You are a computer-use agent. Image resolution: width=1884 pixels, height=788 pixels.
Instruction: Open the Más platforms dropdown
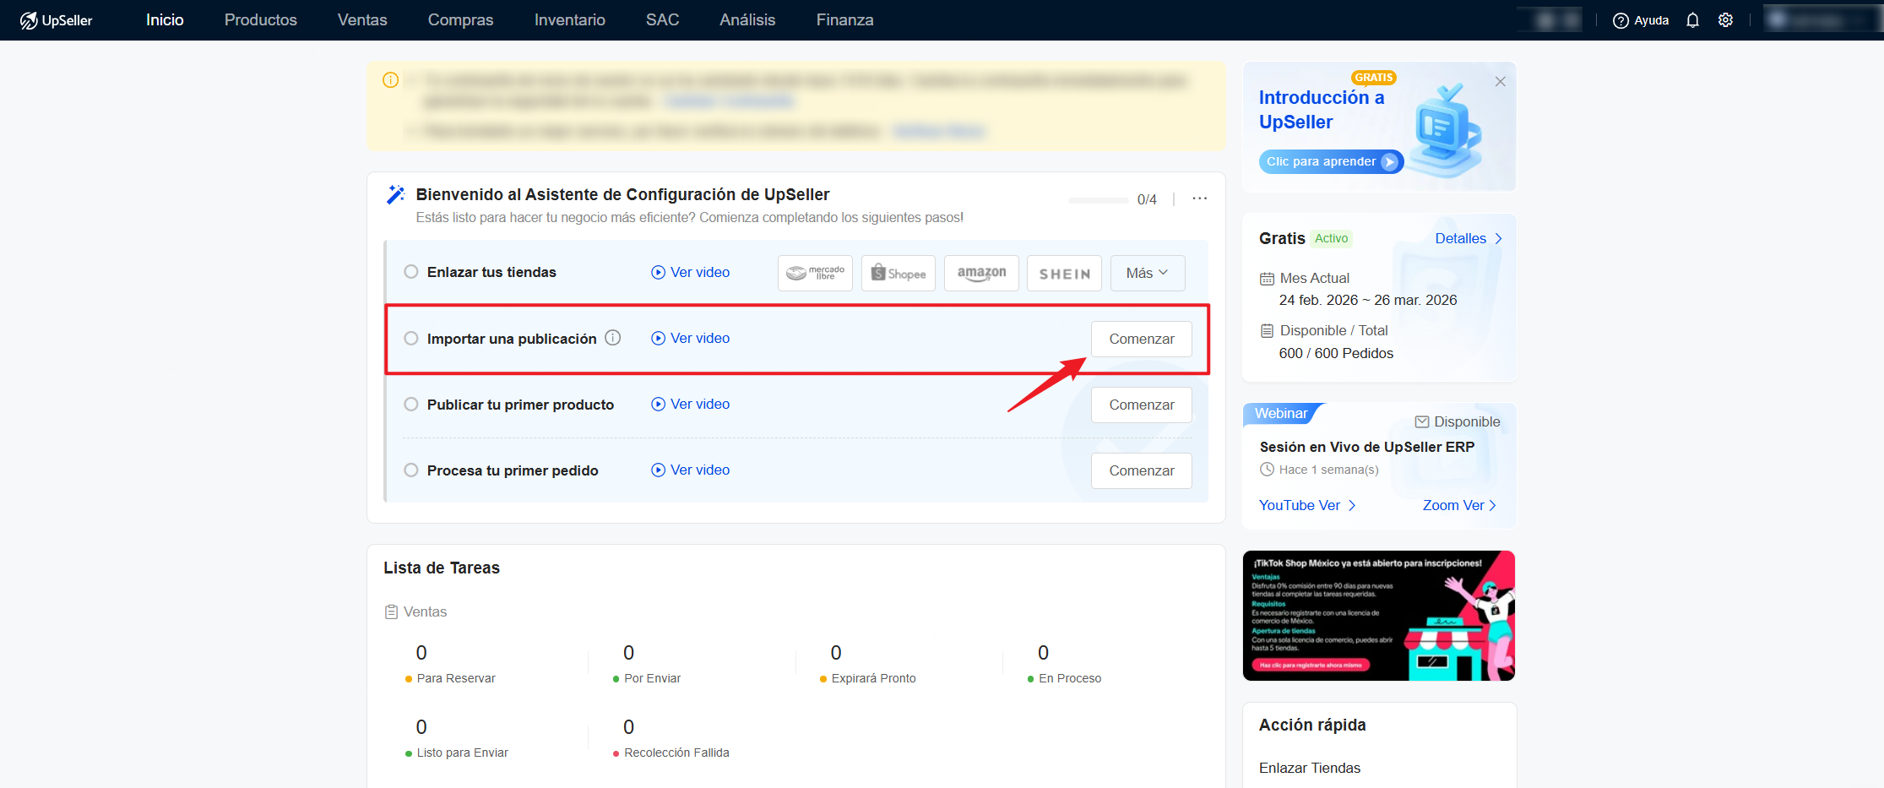point(1147,272)
